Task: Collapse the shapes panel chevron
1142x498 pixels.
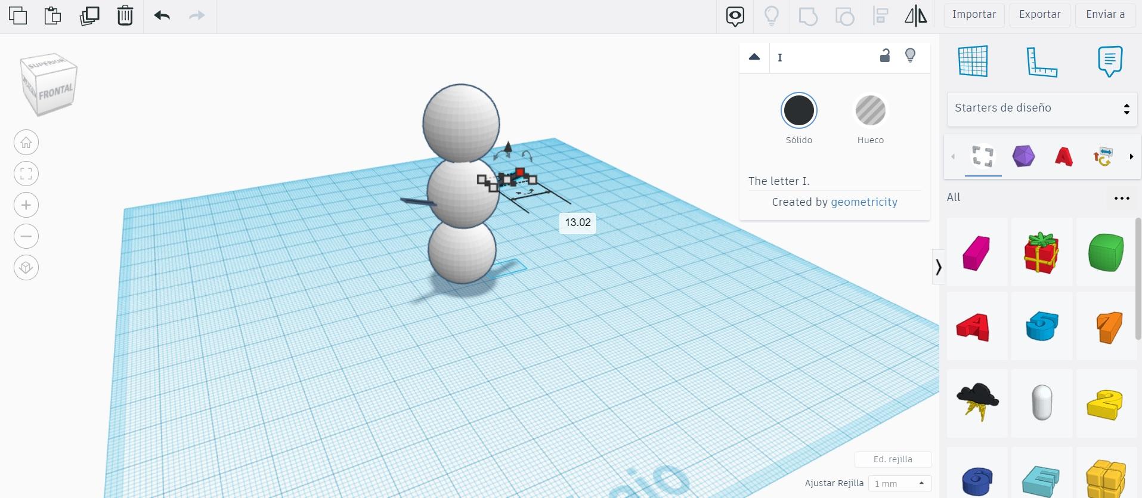Action: click(939, 267)
